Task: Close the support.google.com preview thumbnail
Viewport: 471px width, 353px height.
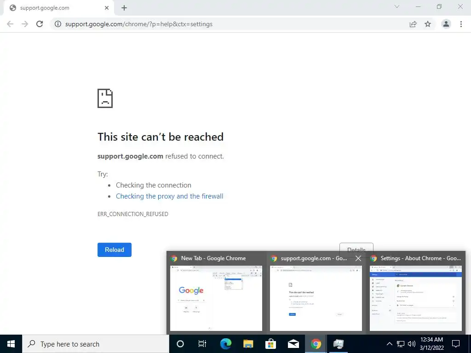Action: (358, 258)
